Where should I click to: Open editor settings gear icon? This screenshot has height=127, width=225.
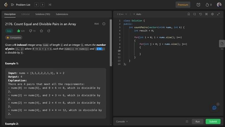pyautogui.click(x=212, y=14)
